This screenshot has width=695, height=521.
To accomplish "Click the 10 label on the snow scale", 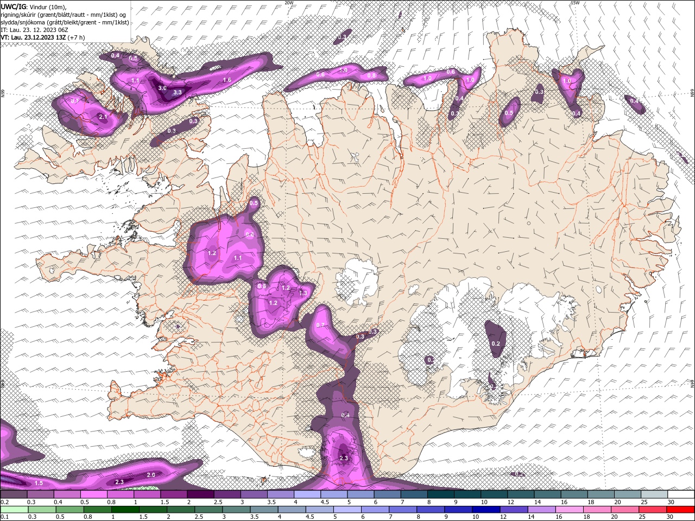I will [484, 502].
